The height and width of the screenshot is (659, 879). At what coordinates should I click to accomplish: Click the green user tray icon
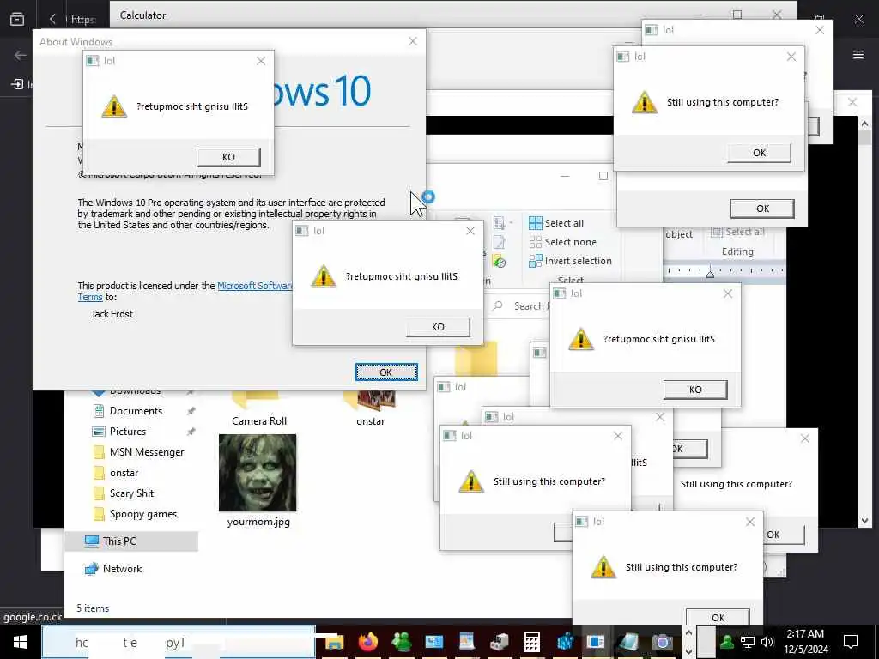pos(726,642)
